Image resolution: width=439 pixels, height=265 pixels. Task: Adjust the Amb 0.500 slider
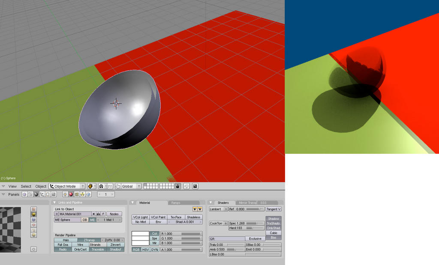pyautogui.click(x=227, y=249)
